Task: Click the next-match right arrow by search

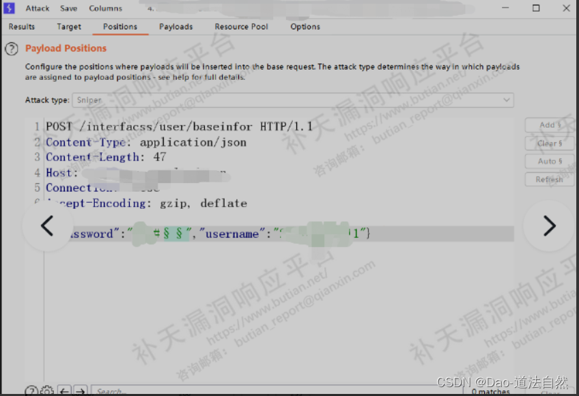Action: tap(79, 390)
